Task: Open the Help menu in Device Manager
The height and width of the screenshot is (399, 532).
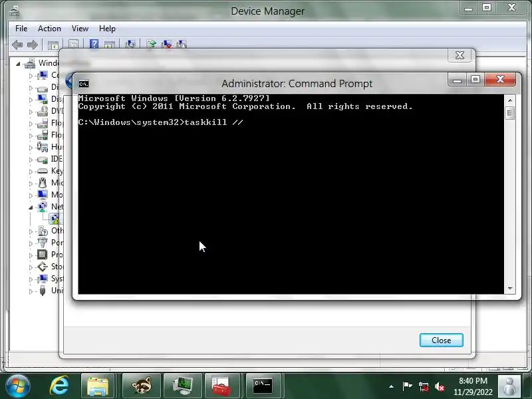Action: click(x=107, y=29)
